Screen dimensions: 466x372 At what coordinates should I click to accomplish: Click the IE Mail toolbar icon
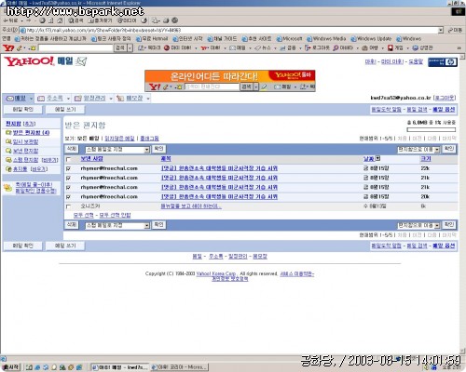[155, 20]
